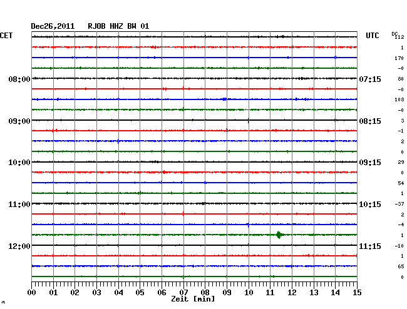
Task: Click the 'UTC' time zone heading
Action: pos(373,36)
